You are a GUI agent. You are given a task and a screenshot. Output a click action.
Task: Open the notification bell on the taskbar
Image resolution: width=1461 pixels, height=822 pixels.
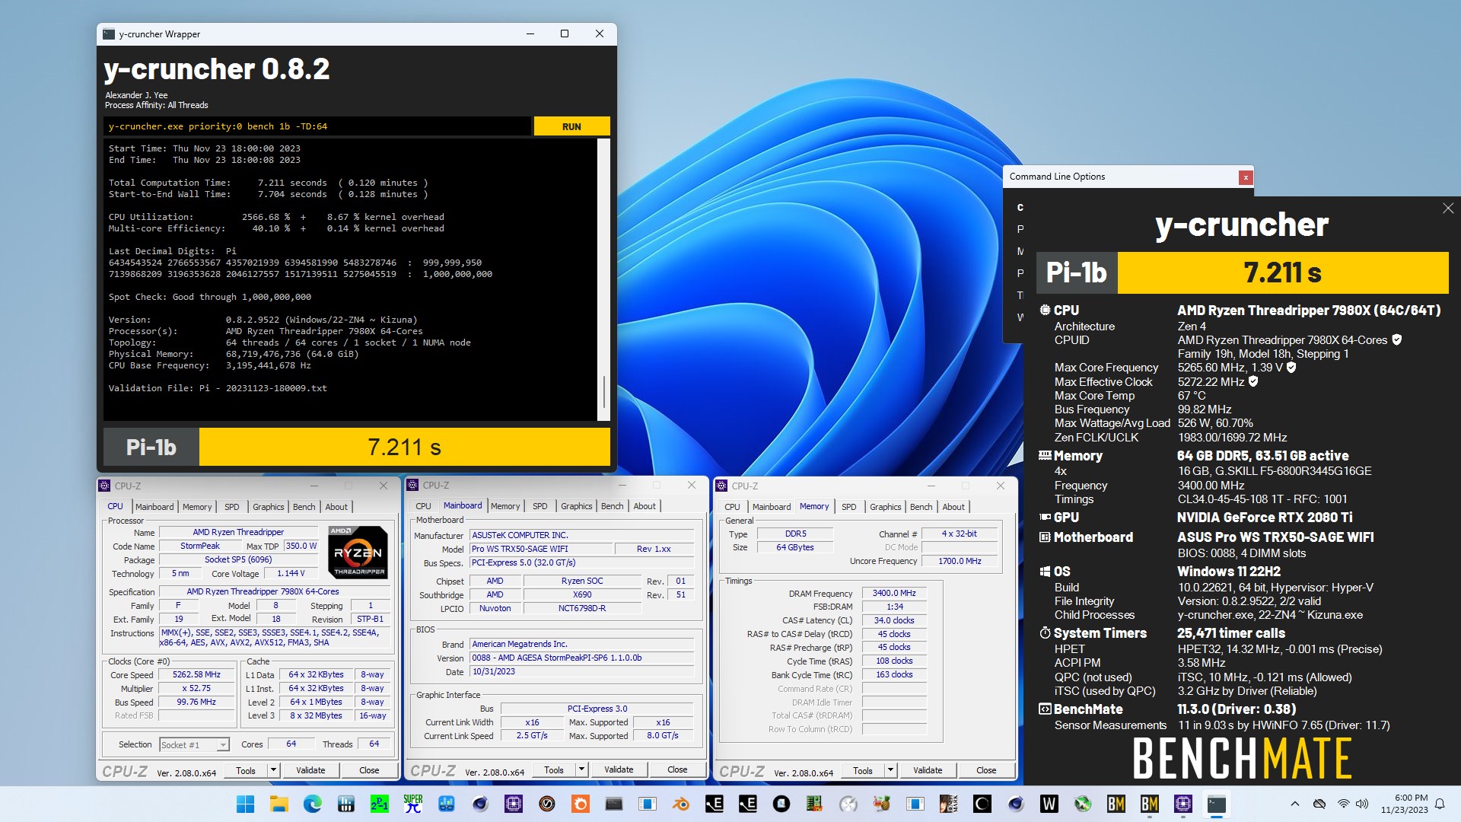[x=1440, y=804]
